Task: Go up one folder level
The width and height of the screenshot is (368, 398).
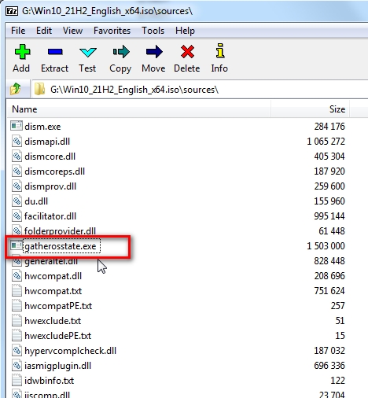Action: [x=16, y=89]
